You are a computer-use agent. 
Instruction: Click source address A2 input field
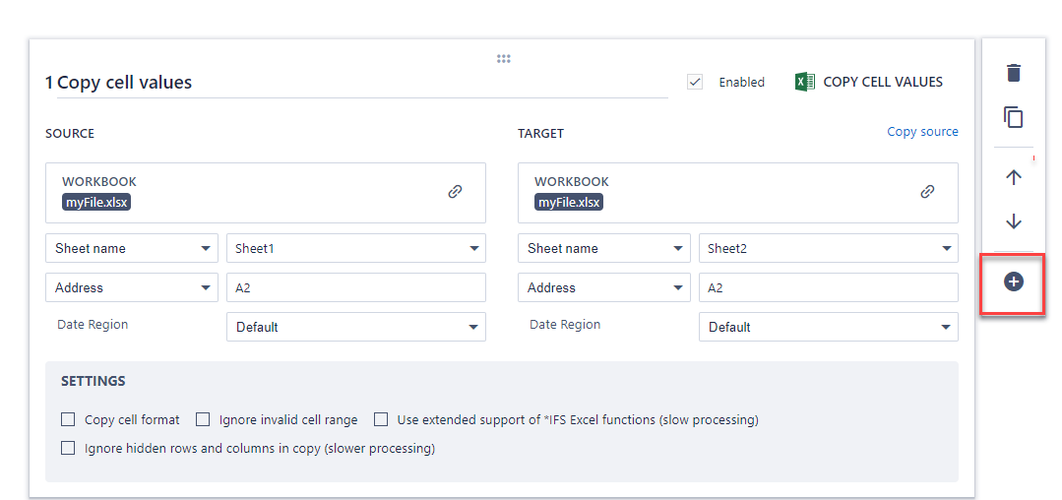[355, 287]
